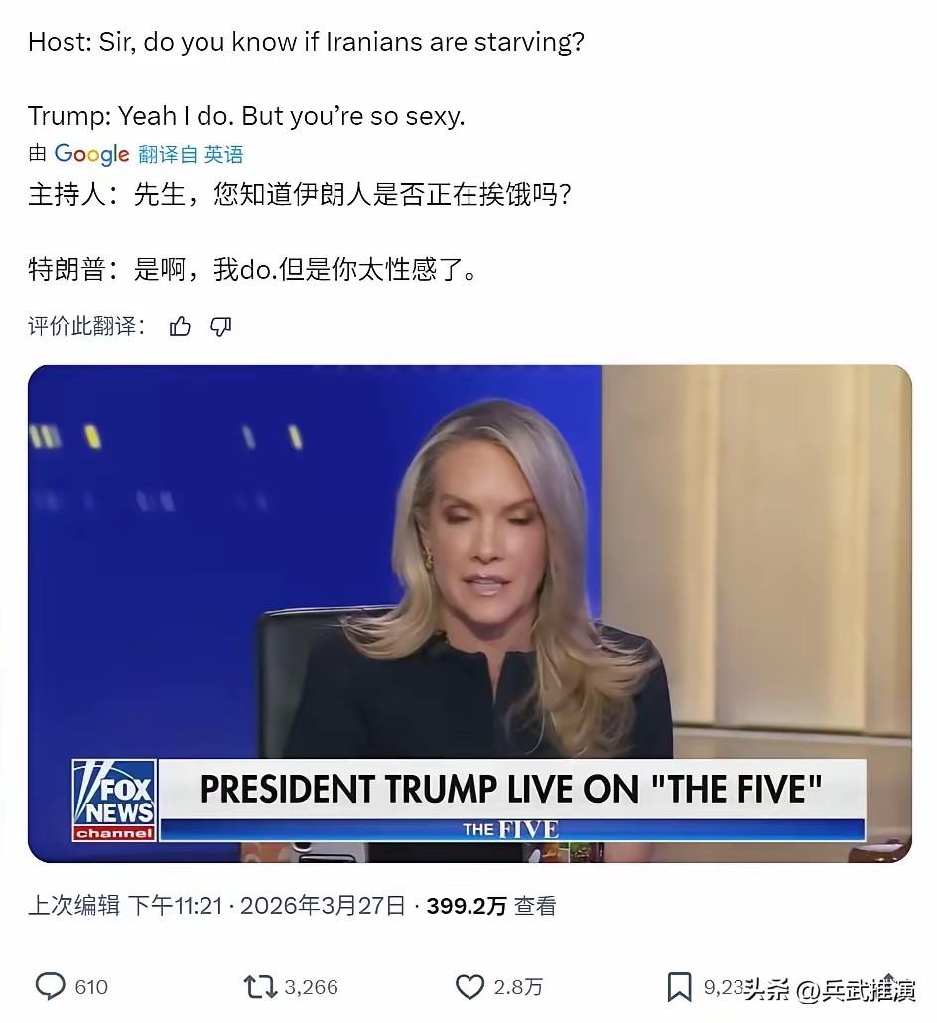Tap the repost arrows icon
937x1023 pixels.
260,986
